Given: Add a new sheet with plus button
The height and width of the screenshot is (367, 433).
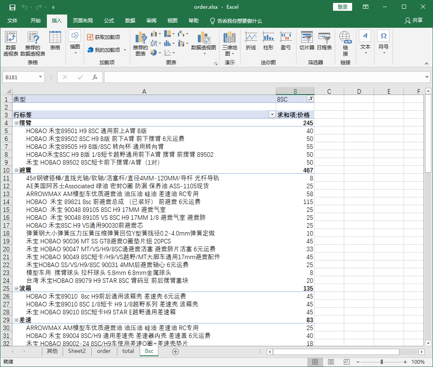Looking at the screenshot, I should coord(175,352).
